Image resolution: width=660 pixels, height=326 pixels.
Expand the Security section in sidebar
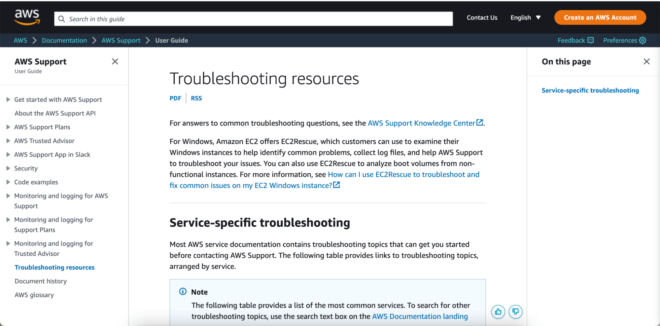click(x=8, y=168)
